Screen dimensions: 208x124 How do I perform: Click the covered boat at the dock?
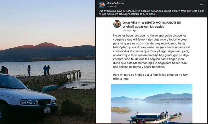(145, 117)
